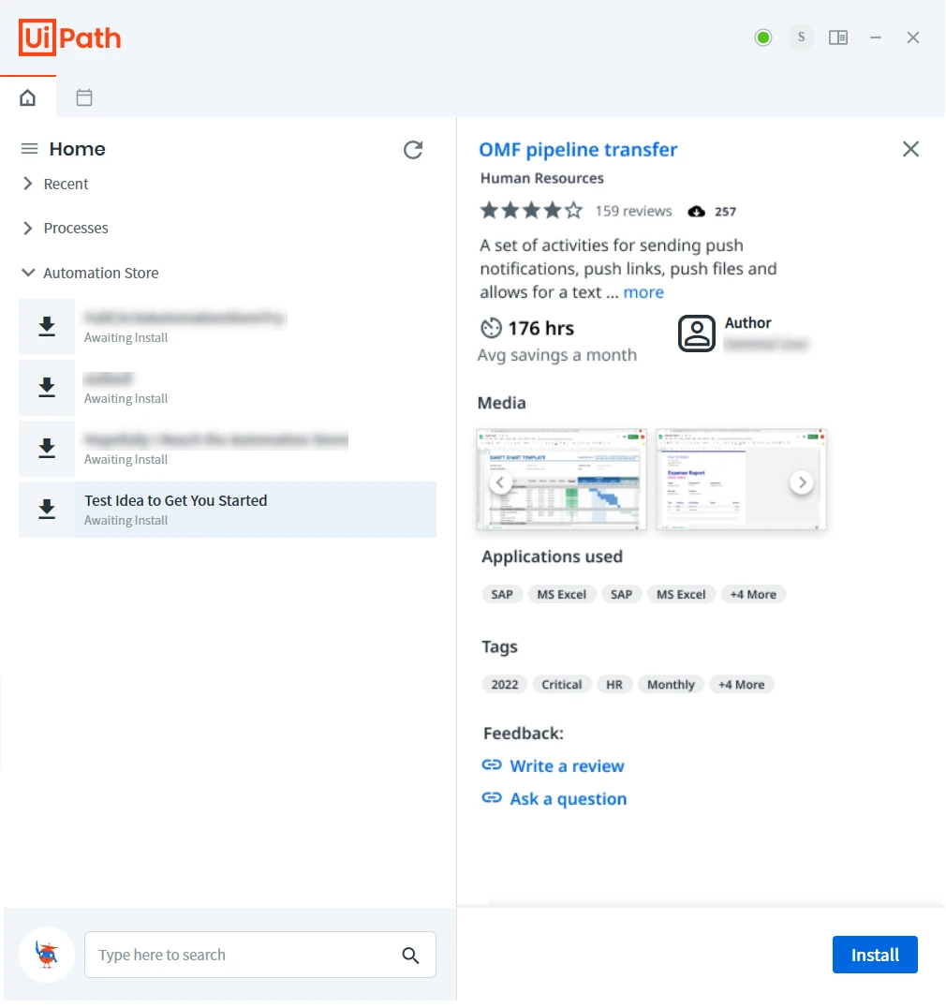
Task: Click the Author profile icon
Action: coord(697,333)
